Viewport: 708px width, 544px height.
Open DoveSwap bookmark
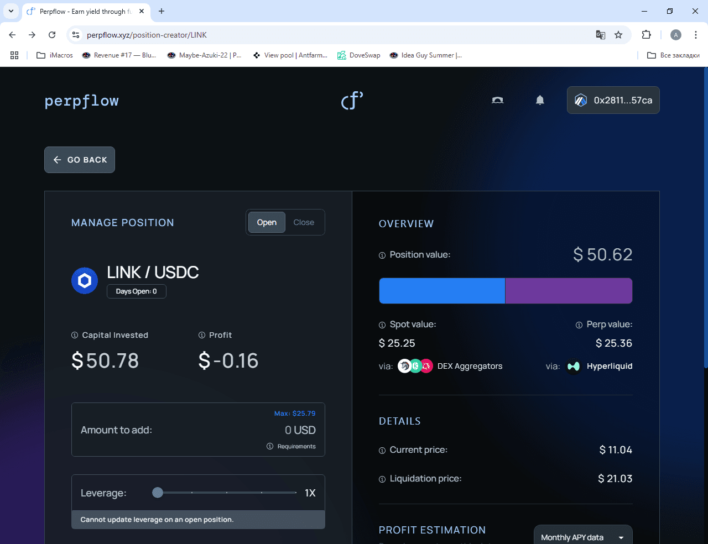click(359, 55)
